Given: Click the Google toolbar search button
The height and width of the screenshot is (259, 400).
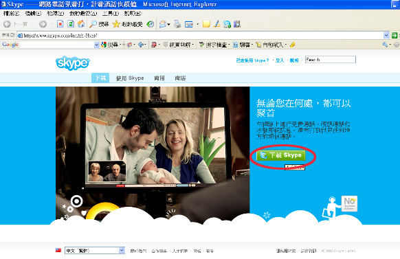Looking at the screenshot, I should [x=110, y=45].
